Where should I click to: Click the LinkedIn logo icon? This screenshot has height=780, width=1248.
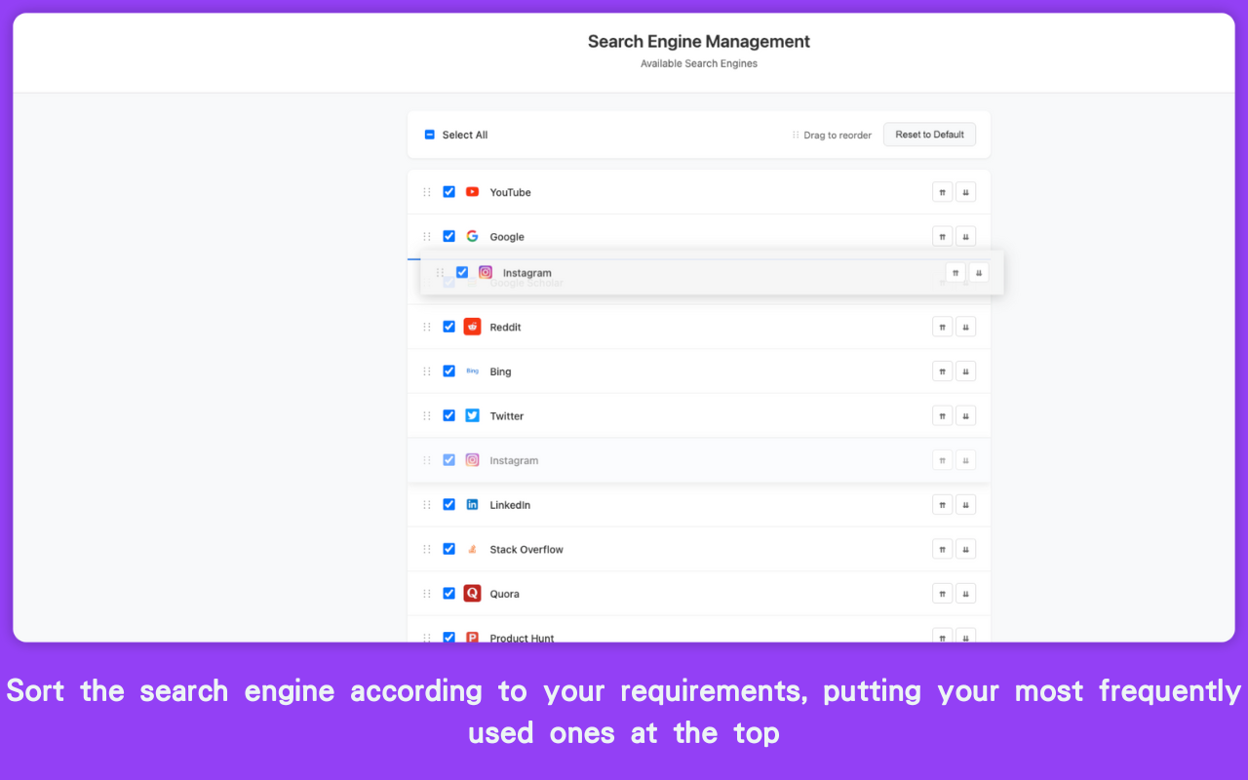pyautogui.click(x=472, y=504)
